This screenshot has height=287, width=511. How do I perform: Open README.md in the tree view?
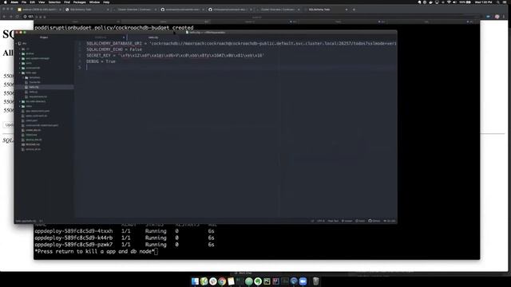click(33, 144)
